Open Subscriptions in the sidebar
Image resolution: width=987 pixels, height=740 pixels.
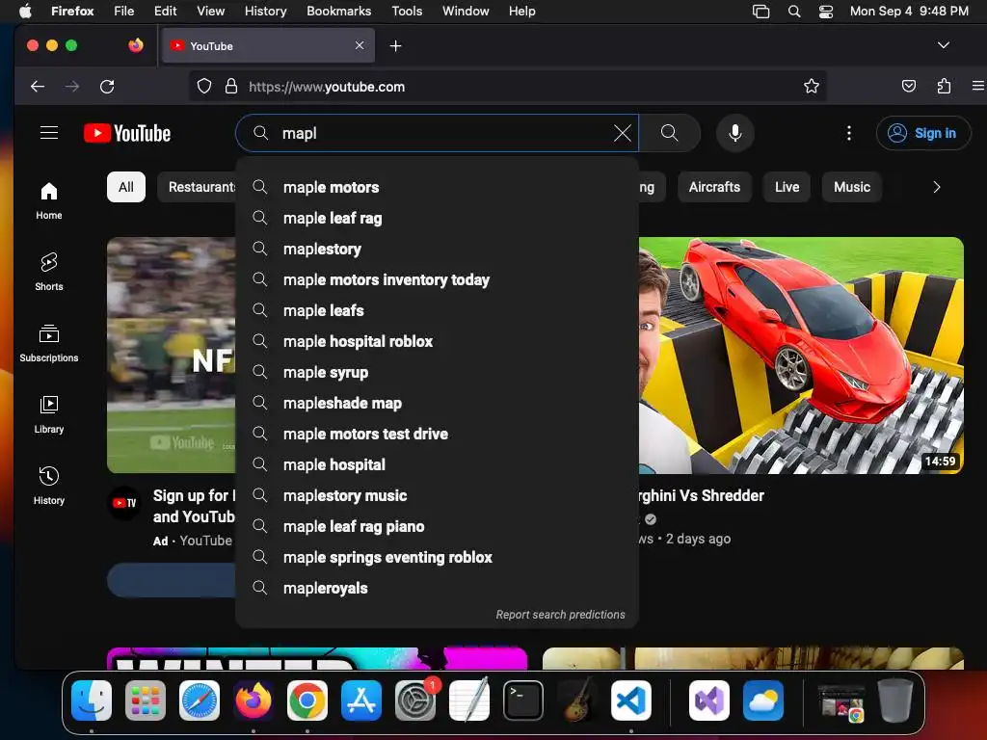(x=49, y=343)
